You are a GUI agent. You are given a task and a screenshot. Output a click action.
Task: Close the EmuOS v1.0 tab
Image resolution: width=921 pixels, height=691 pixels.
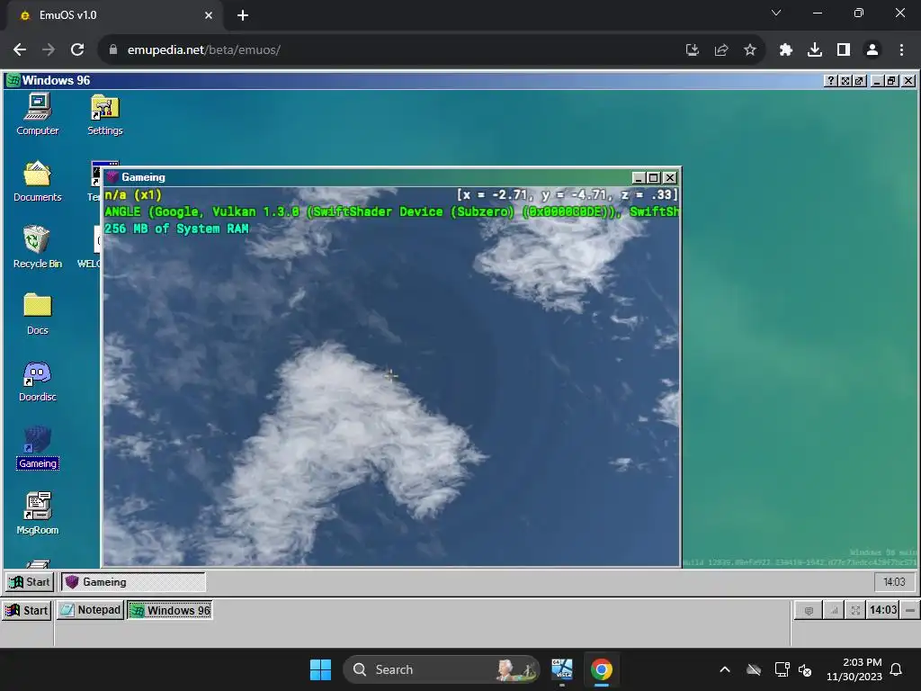point(209,15)
